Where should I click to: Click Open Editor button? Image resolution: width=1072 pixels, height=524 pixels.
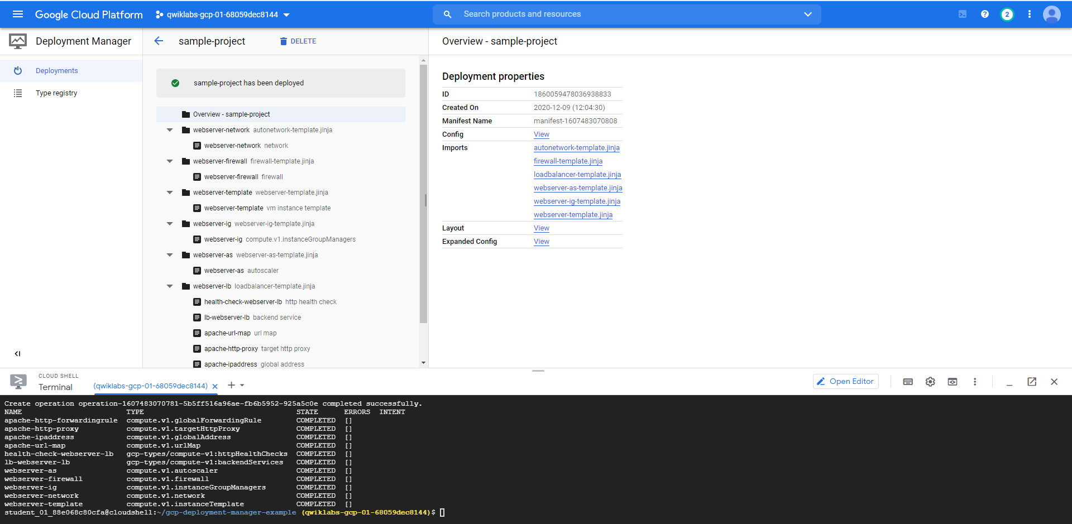pyautogui.click(x=845, y=381)
